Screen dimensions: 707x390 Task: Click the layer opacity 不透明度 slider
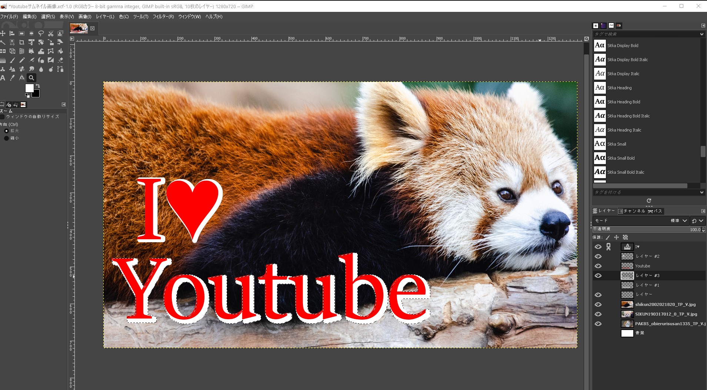click(646, 230)
